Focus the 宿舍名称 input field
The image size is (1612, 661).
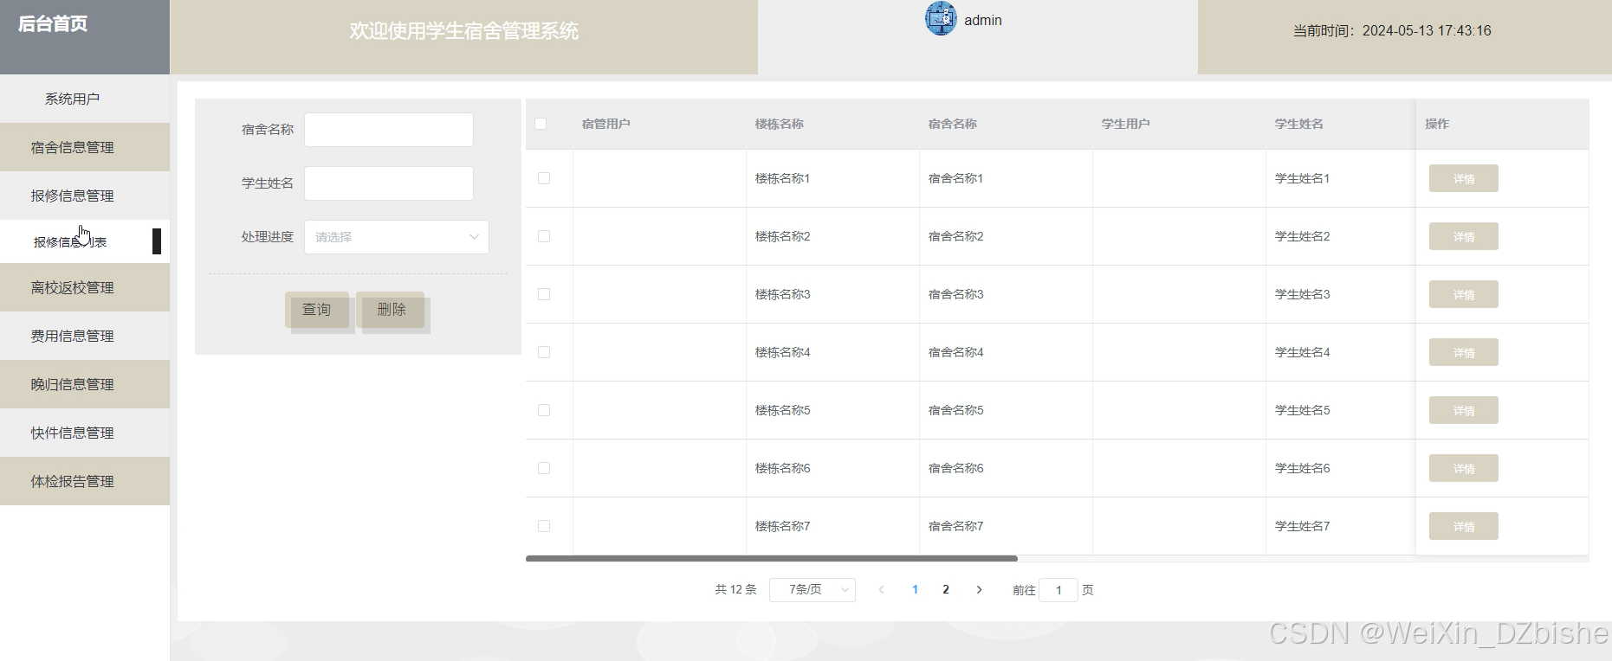pos(389,130)
